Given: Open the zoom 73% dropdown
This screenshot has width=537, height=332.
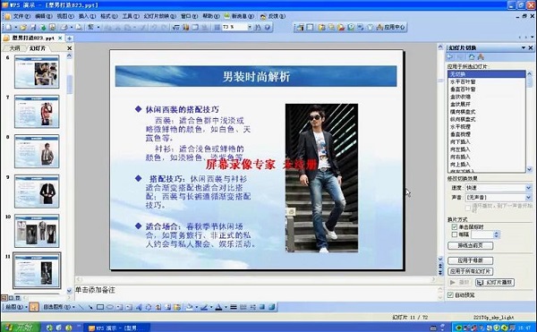Looking at the screenshot, I should 250,27.
